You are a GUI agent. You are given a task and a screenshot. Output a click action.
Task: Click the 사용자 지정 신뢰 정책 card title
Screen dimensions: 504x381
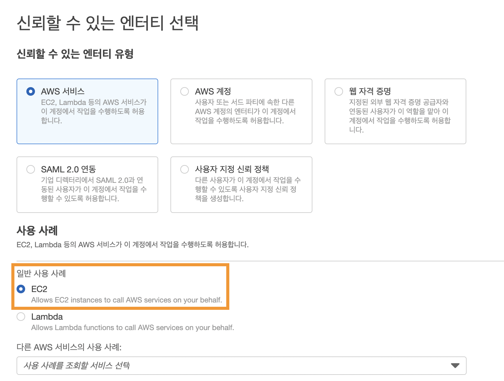(232, 169)
